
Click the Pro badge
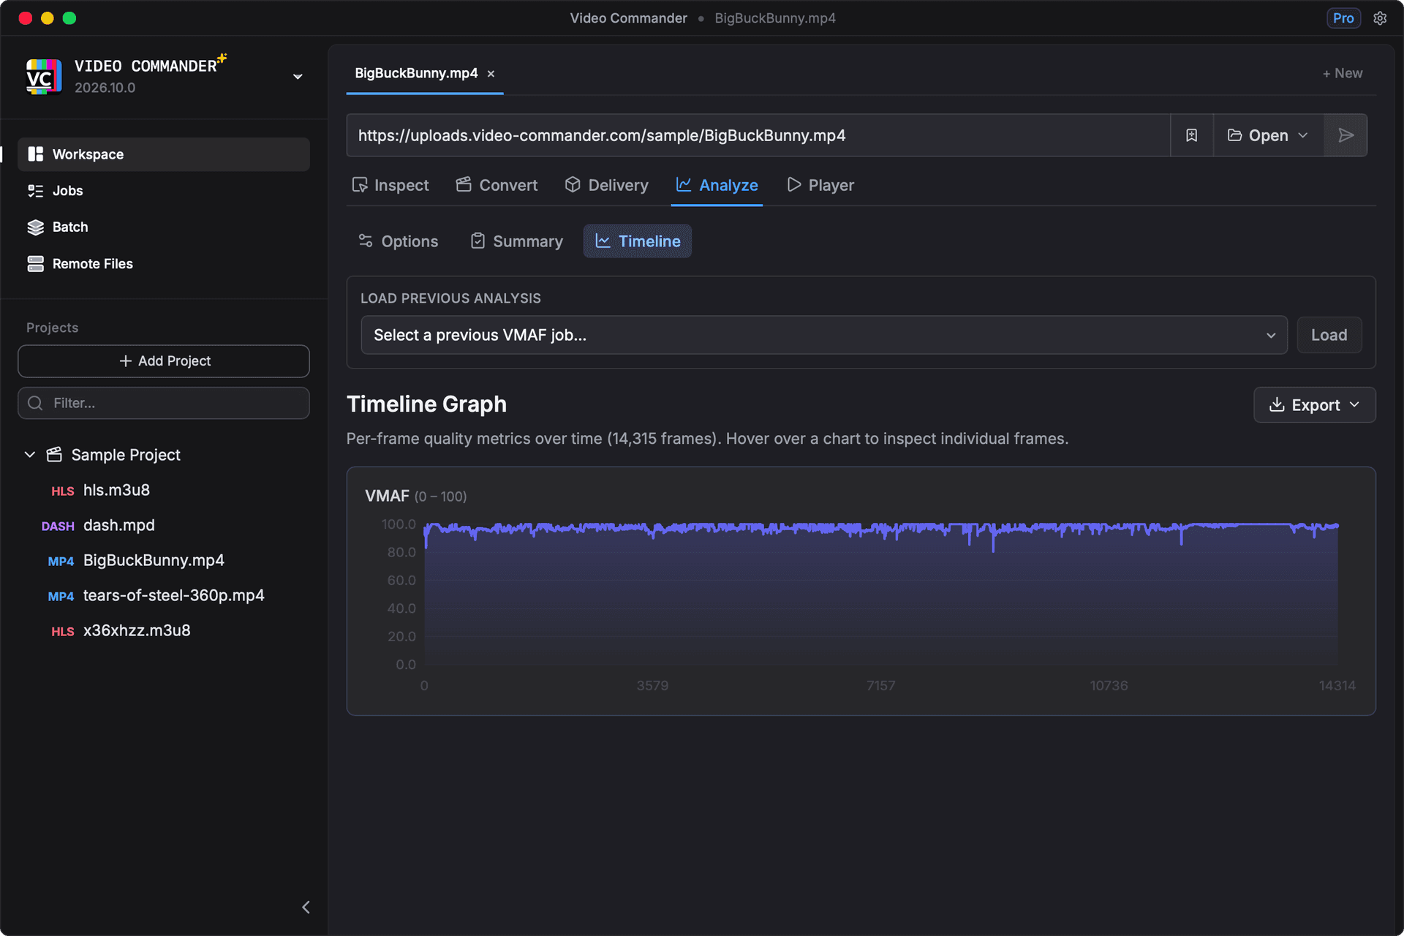point(1343,18)
